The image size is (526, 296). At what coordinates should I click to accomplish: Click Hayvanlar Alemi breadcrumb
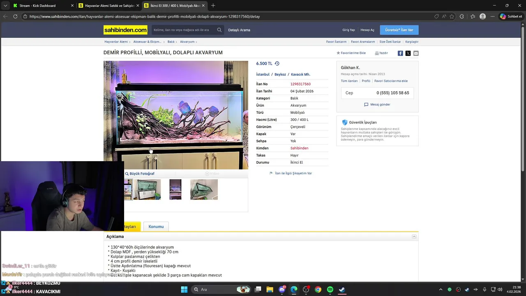pos(116,42)
